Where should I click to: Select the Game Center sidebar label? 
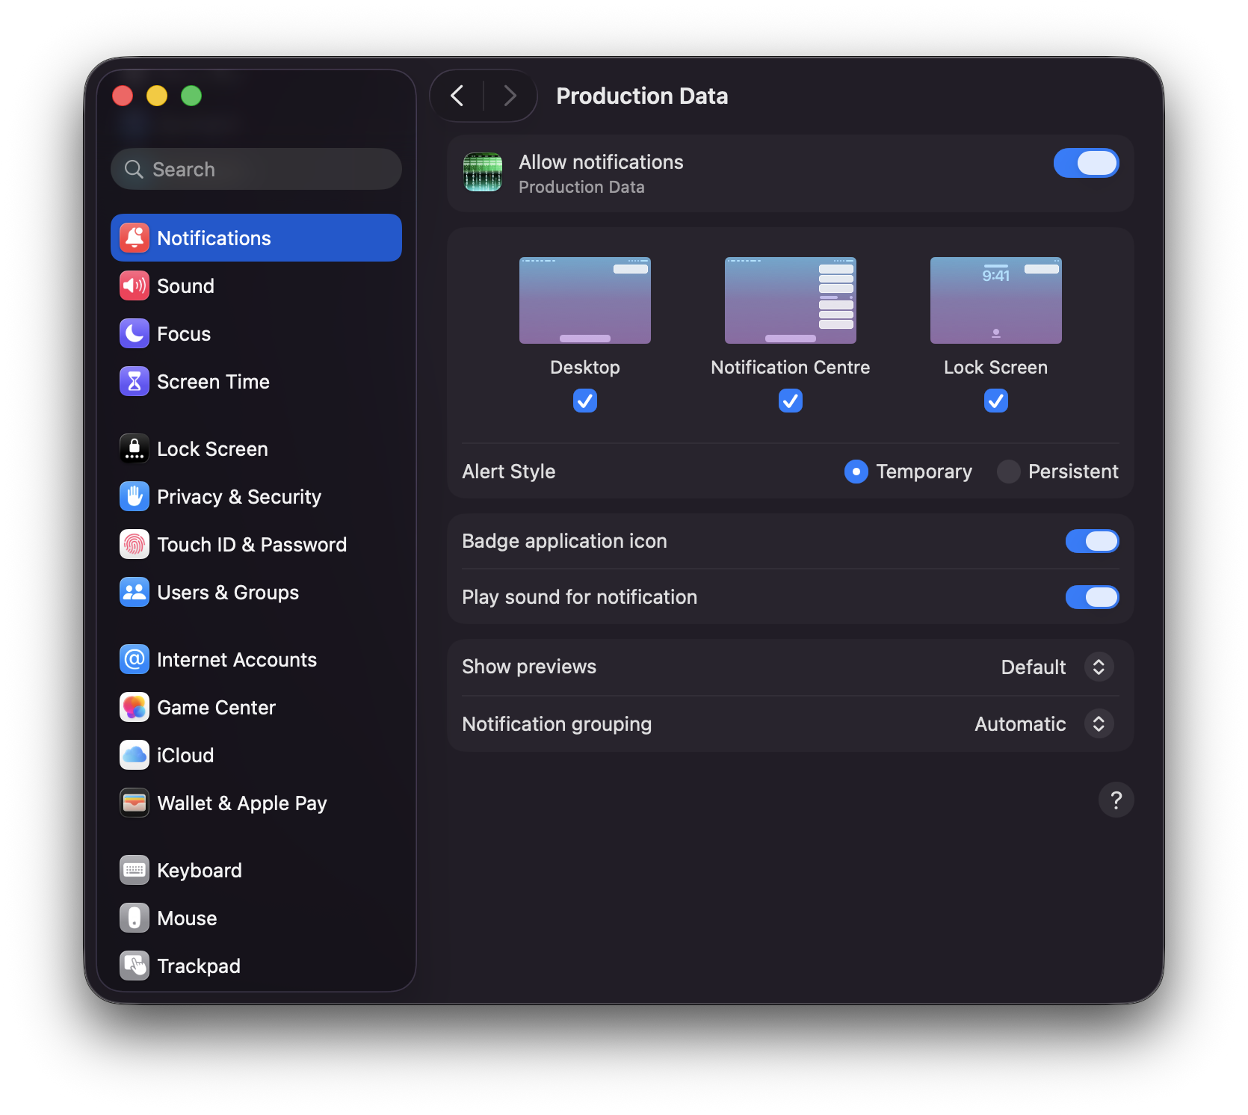(x=217, y=707)
